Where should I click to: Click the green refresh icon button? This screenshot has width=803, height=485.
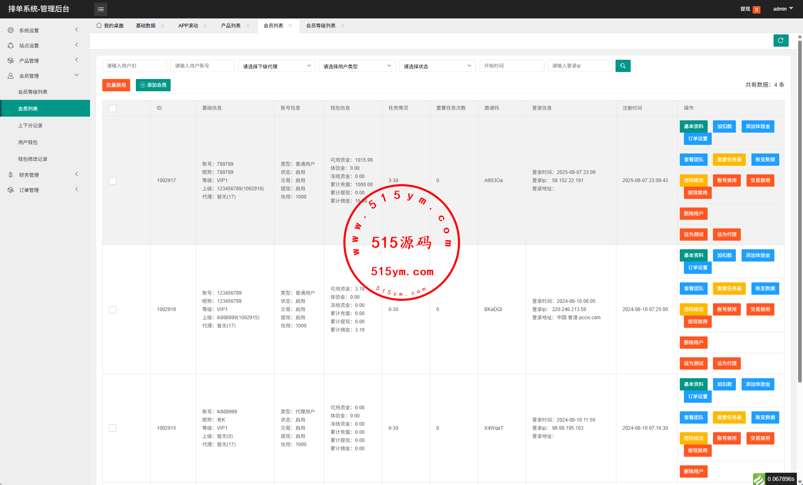(780, 41)
